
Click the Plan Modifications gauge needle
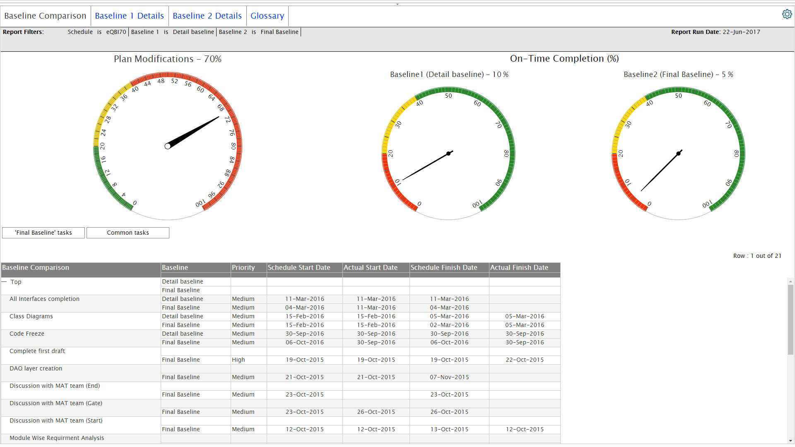[x=193, y=132]
